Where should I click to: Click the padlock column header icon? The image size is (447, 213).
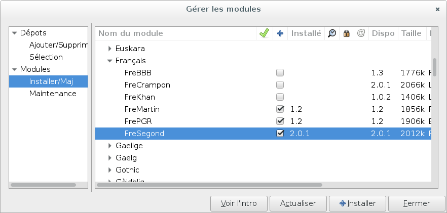click(346, 33)
